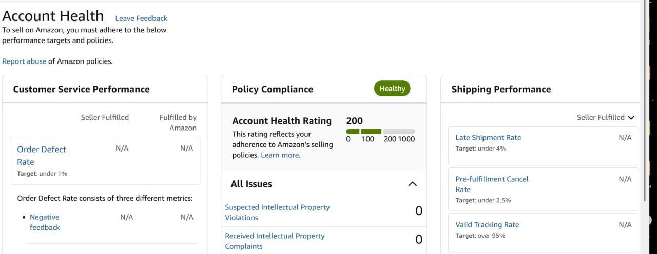The height and width of the screenshot is (254, 657).
Task: Click the All Issues heading
Action: tap(252, 184)
